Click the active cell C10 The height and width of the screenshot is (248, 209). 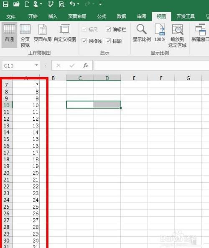click(80, 105)
